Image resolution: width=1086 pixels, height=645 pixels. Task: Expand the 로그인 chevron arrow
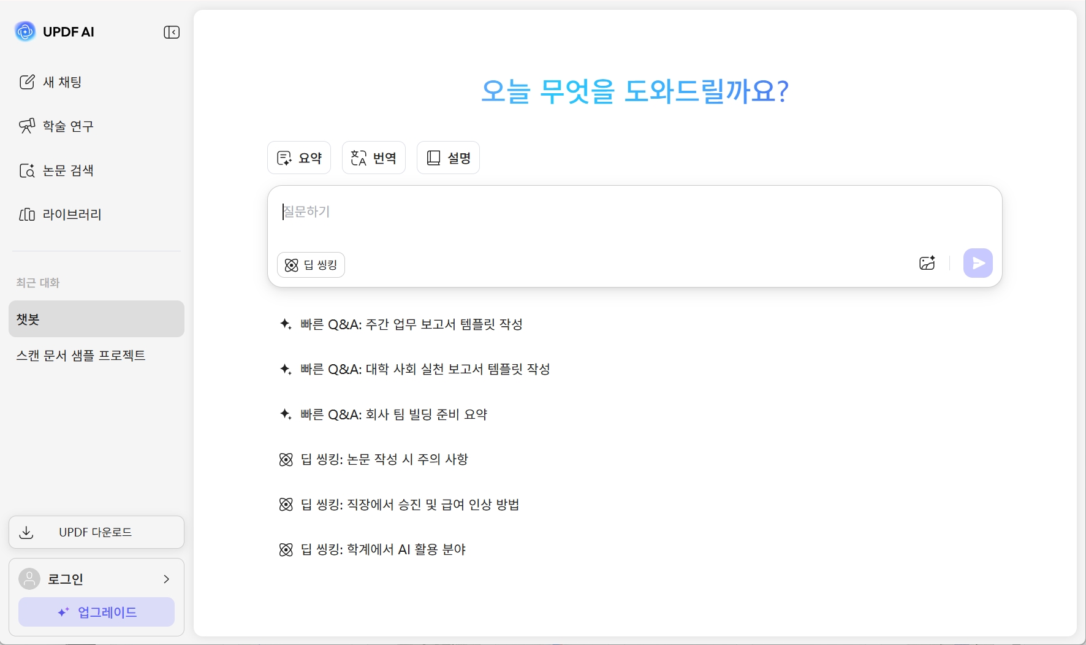tap(166, 579)
